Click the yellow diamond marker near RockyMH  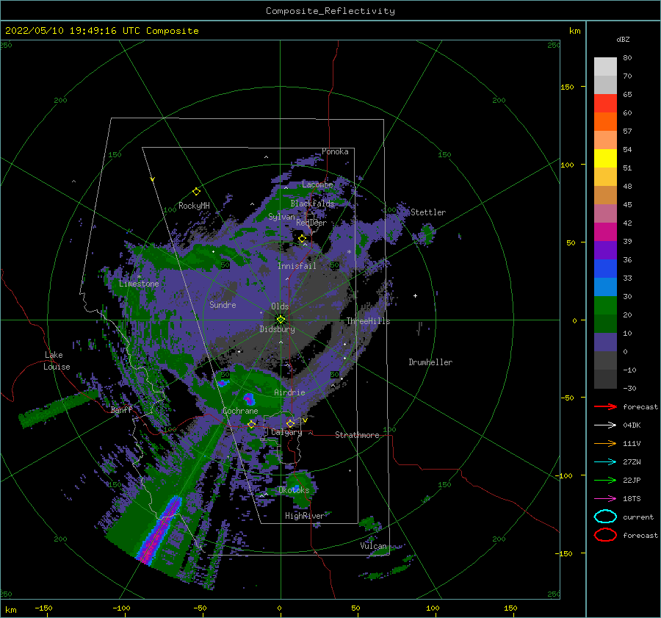pyautogui.click(x=196, y=192)
